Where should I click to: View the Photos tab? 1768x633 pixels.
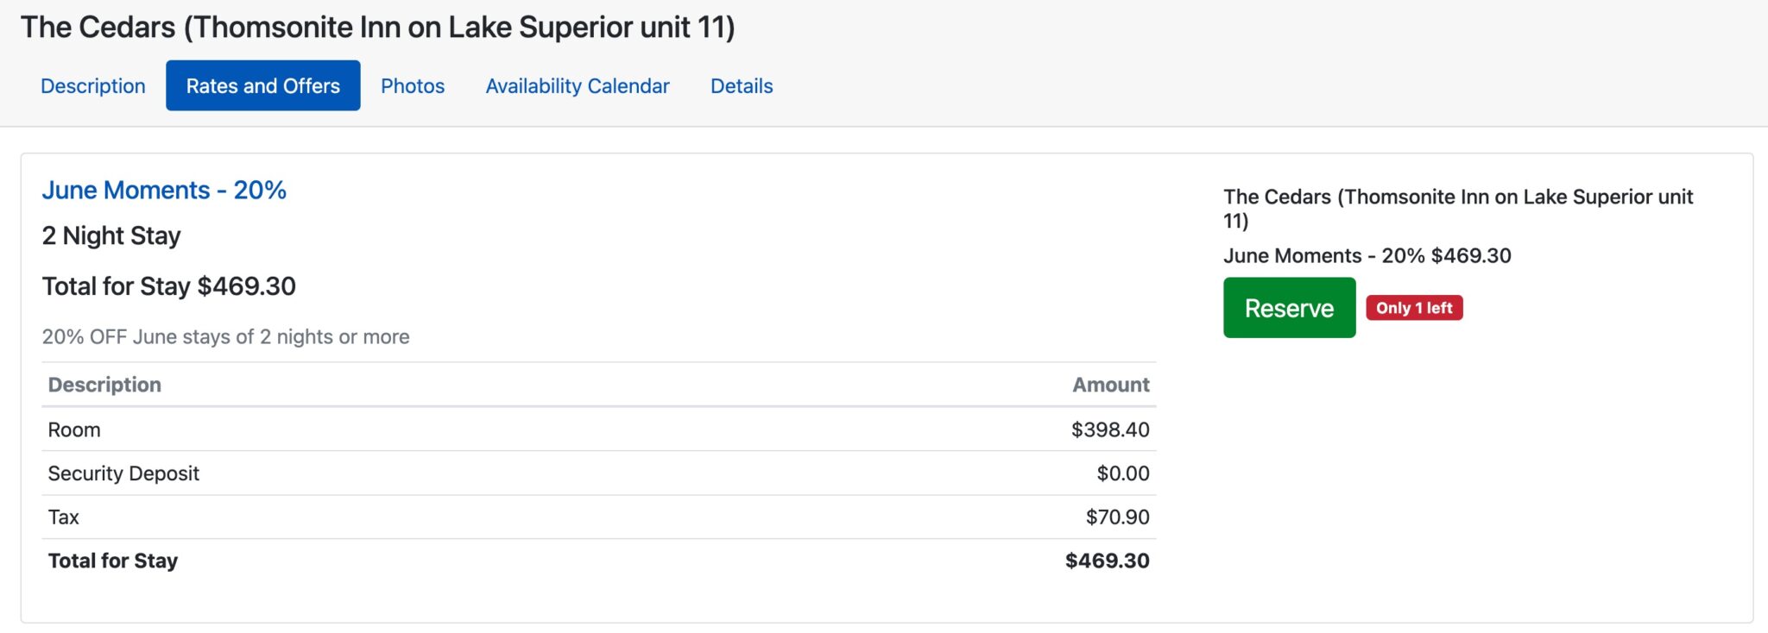point(413,85)
